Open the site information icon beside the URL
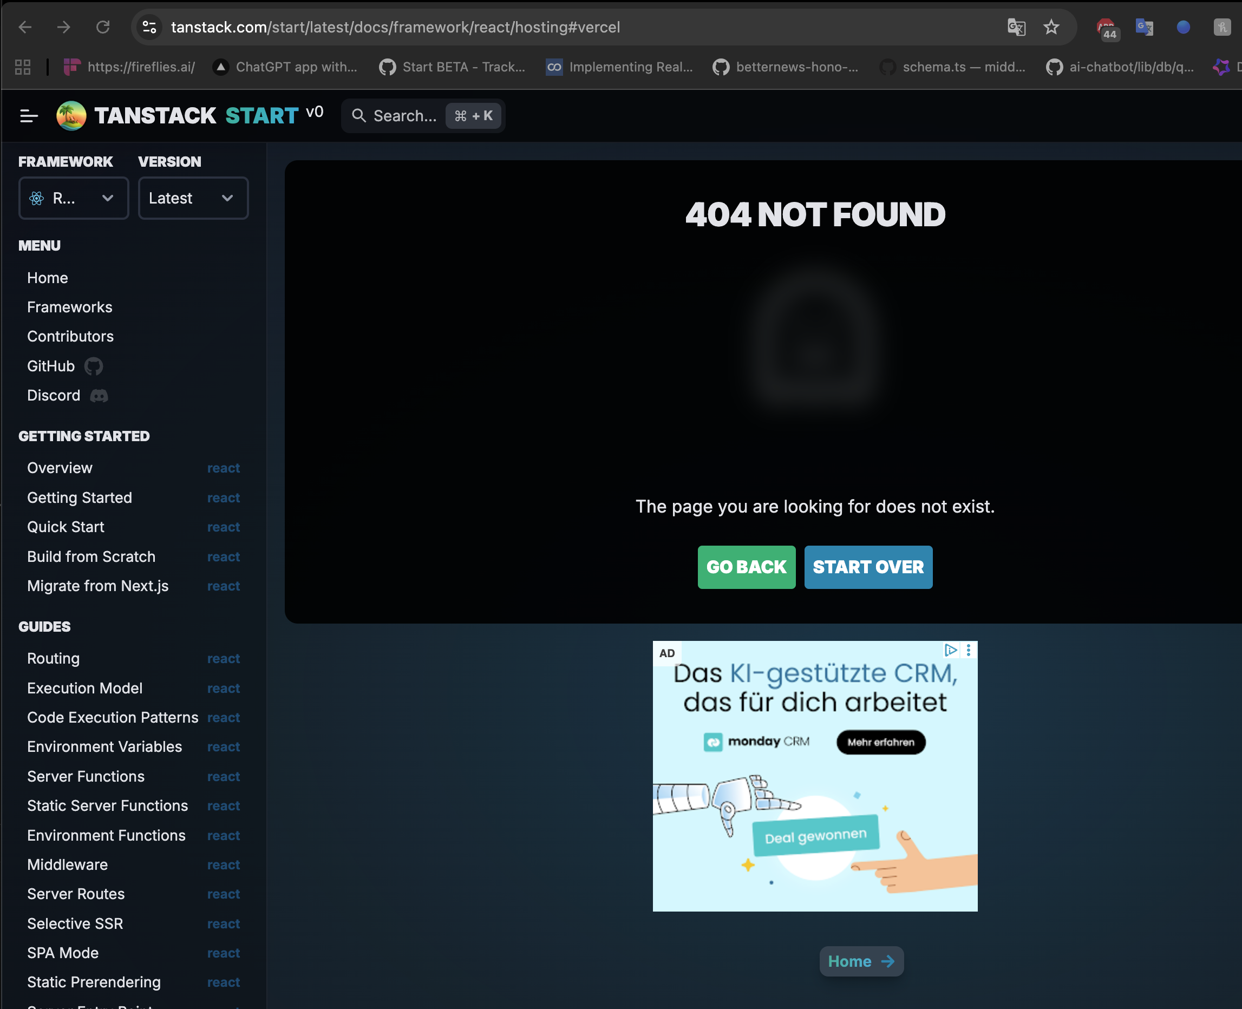The width and height of the screenshot is (1242, 1009). point(149,27)
